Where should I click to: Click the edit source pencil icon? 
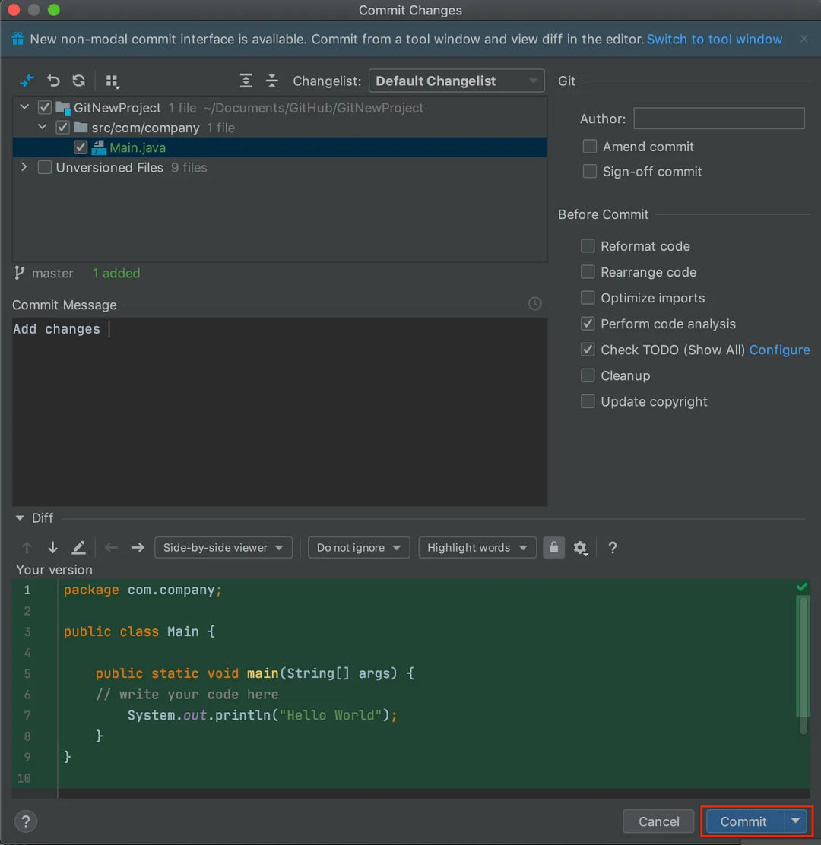(79, 548)
